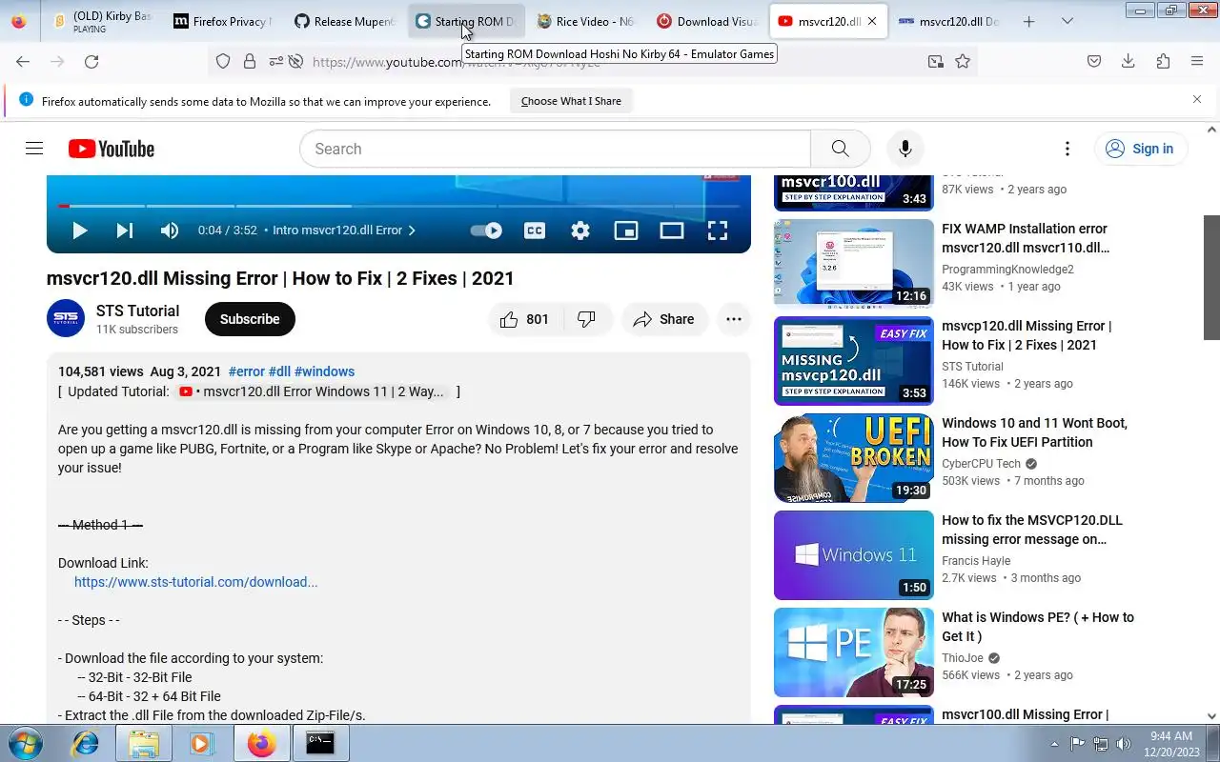
Task: List all tabs dropdown arrow
Action: point(1067,21)
